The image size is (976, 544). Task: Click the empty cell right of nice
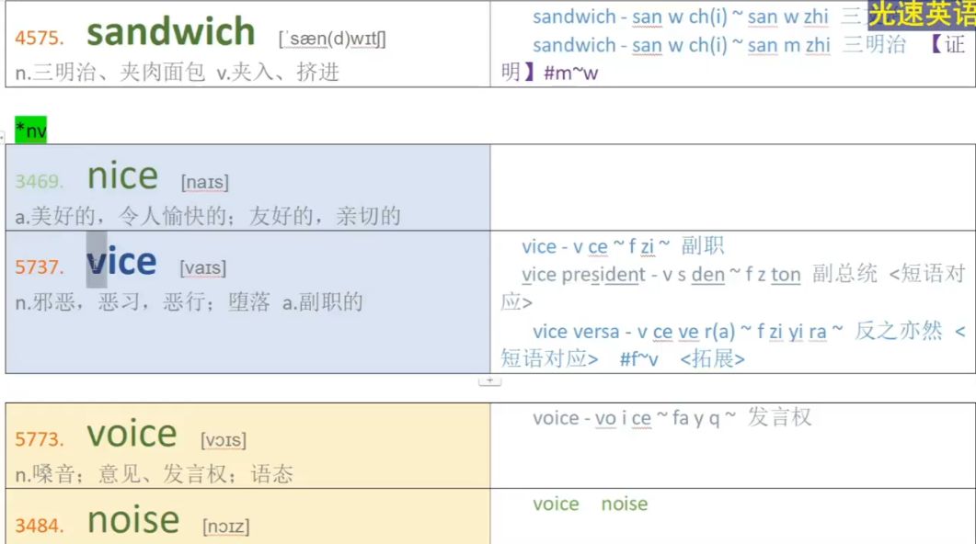click(732, 187)
